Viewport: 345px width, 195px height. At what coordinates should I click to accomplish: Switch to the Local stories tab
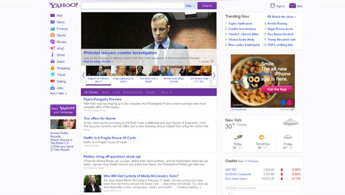(x=116, y=93)
